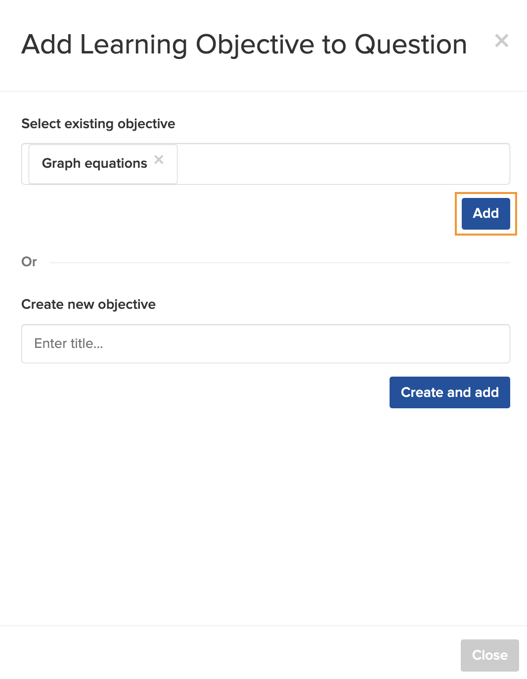Image resolution: width=527 pixels, height=679 pixels.
Task: Click the Select existing objective label
Action: point(98,124)
